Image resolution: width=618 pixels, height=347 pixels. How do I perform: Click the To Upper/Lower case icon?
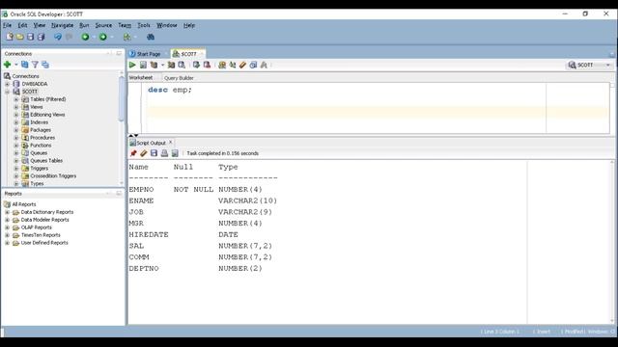click(x=233, y=65)
